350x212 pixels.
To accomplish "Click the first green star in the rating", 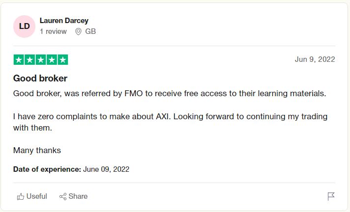I will tap(19, 60).
